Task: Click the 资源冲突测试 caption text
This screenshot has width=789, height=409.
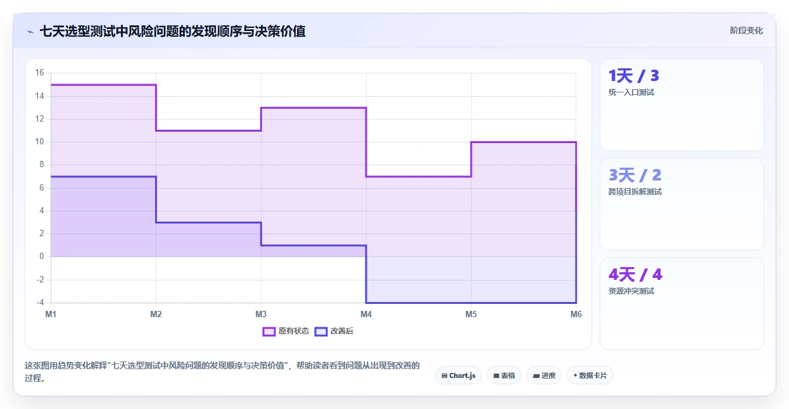Action: click(631, 291)
